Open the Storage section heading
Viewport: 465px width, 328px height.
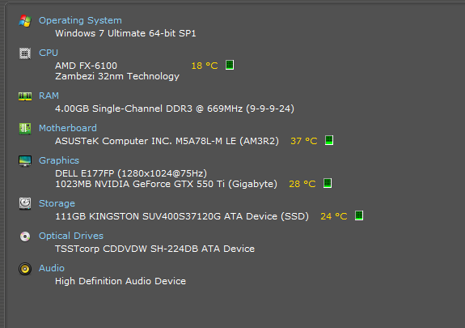pyautogui.click(x=57, y=203)
